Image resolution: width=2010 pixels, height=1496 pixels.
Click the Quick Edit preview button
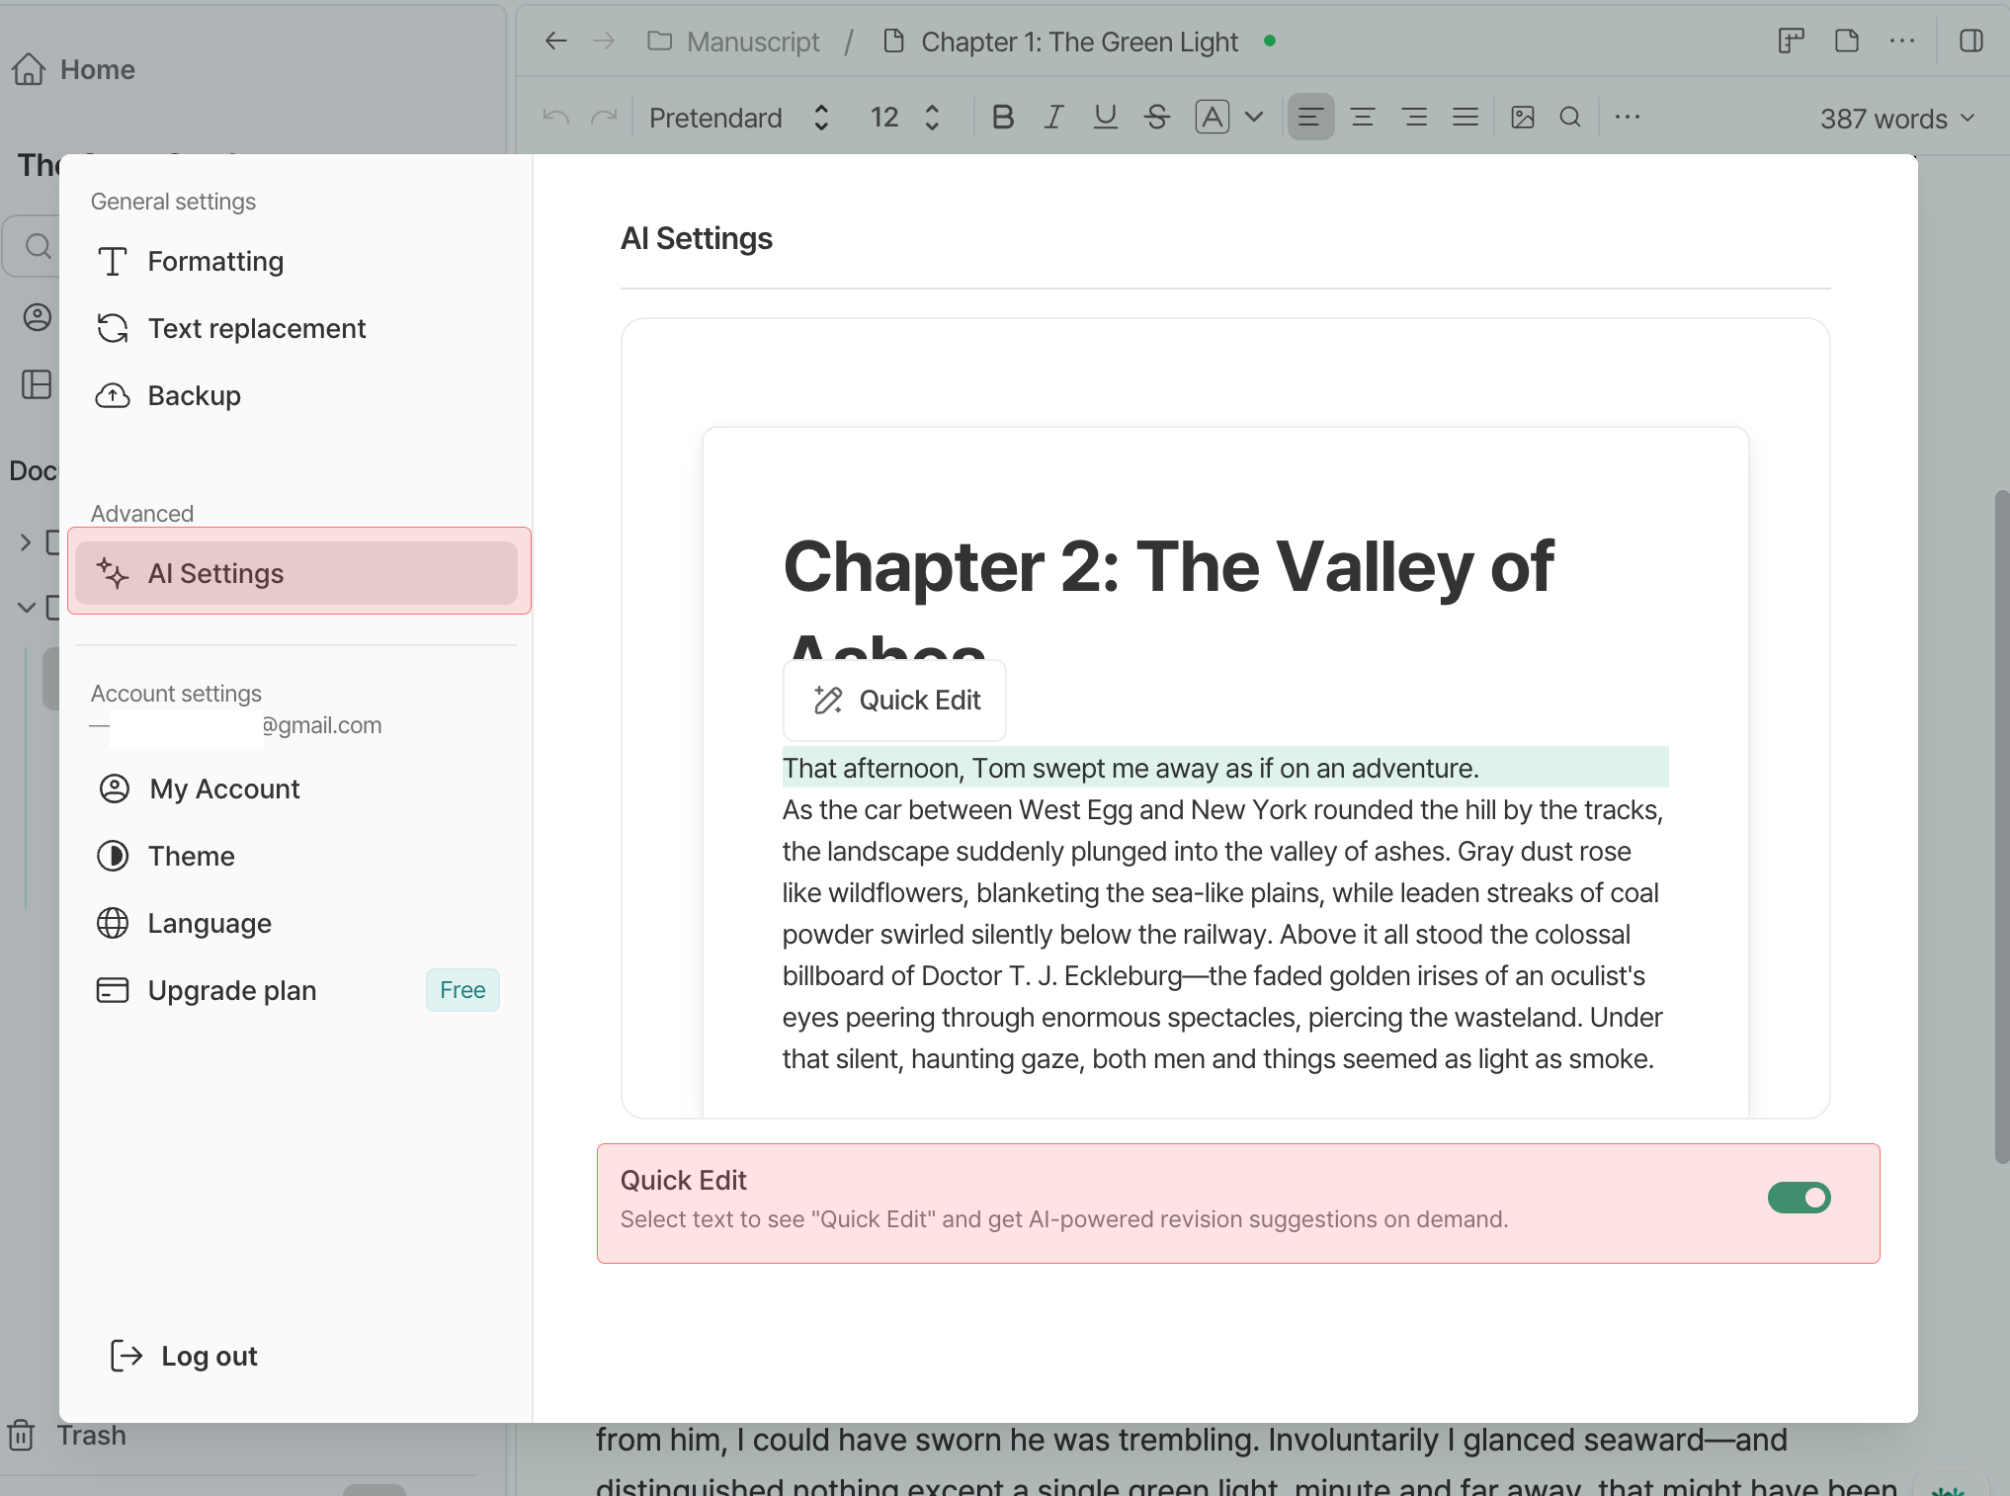[x=894, y=700]
